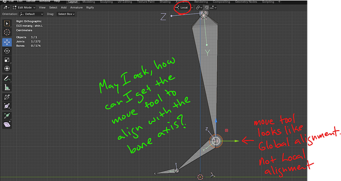This screenshot has height=181, width=341.
Task: Click the red plane handle of move gizmo
Action: coord(226,130)
